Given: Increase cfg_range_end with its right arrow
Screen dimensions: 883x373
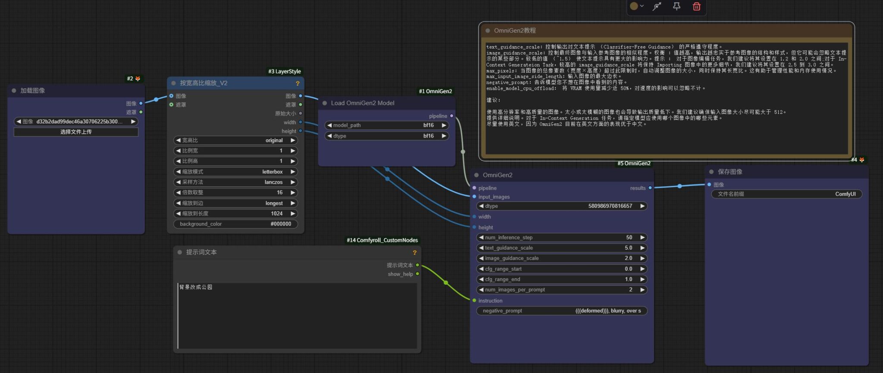Looking at the screenshot, I should [642, 279].
